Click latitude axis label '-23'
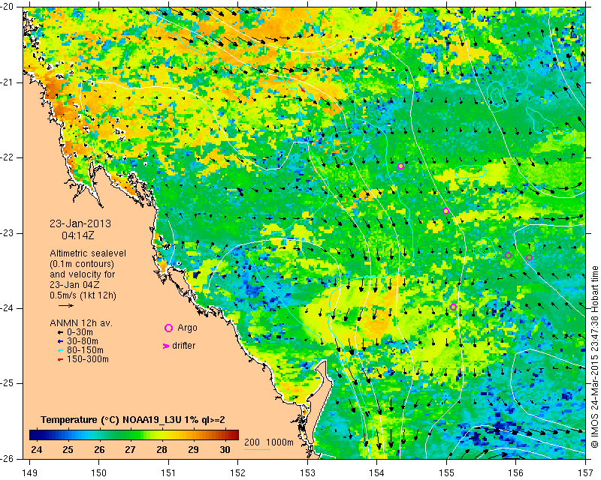The image size is (601, 480). click(8, 232)
